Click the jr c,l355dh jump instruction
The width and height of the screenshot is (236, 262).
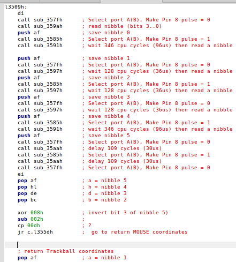coord(35,232)
